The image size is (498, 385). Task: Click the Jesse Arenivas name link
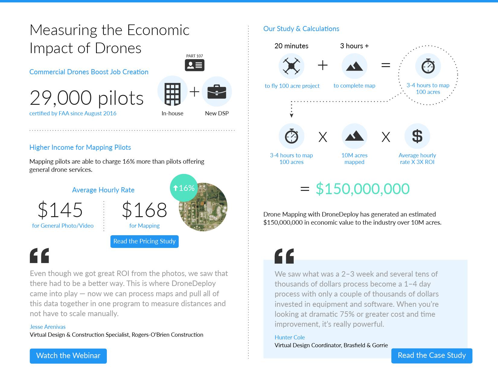click(48, 327)
